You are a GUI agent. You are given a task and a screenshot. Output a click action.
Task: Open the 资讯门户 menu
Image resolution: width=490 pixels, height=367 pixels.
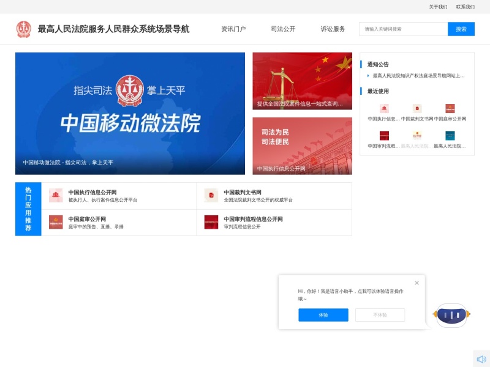[x=233, y=29]
